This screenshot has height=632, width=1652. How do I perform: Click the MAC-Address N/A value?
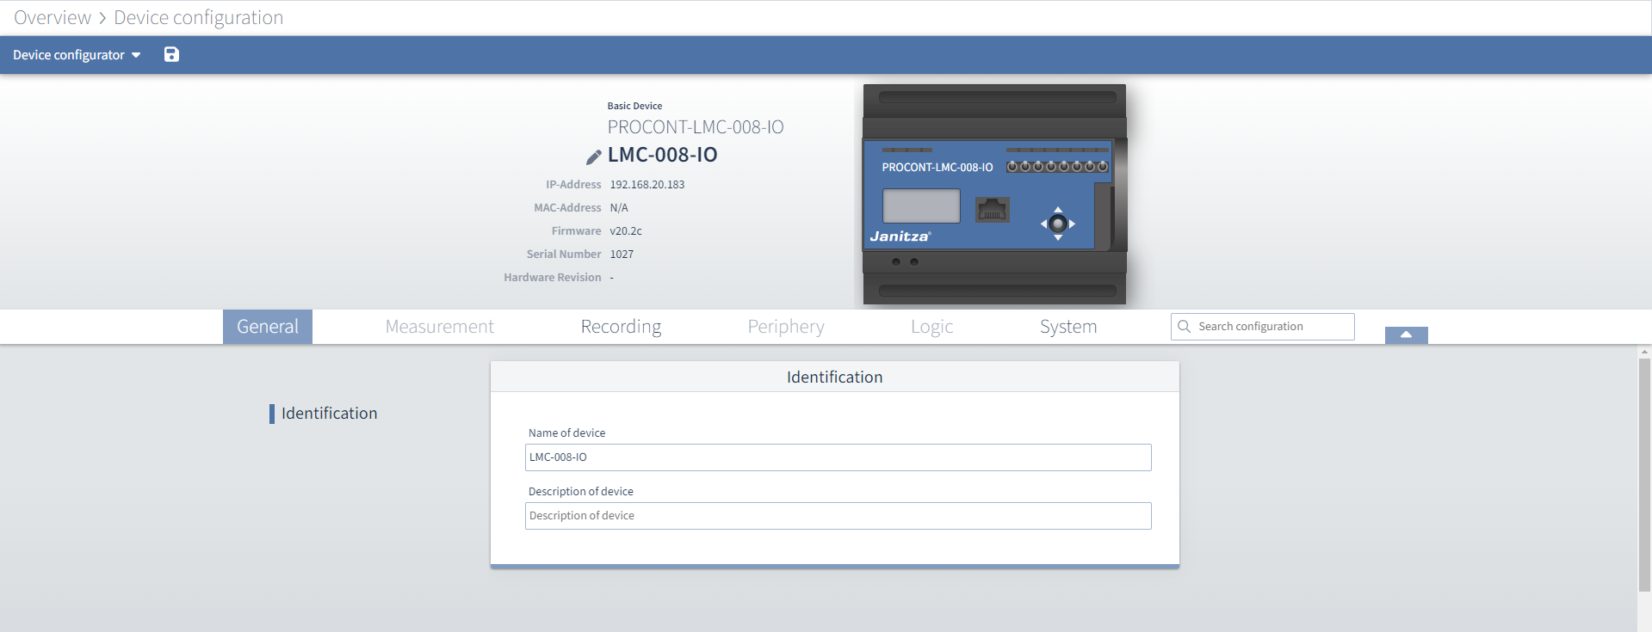pyautogui.click(x=619, y=208)
